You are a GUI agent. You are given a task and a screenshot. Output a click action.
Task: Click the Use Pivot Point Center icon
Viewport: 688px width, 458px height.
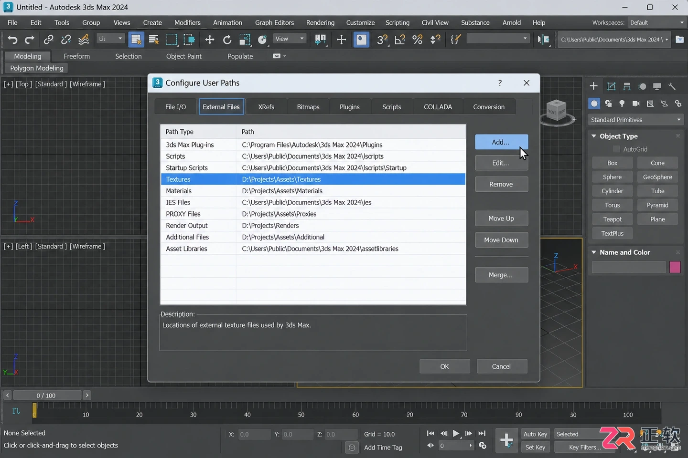[x=321, y=40]
